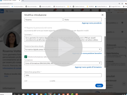Open File Explorer from the taskbar
Image resolution: width=127 pixels, height=95 pixels.
[x=41, y=94]
